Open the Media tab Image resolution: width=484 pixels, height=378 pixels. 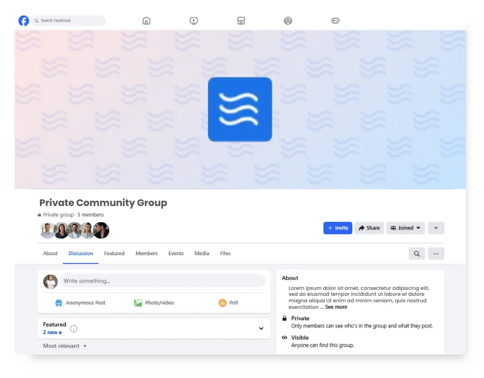point(202,253)
